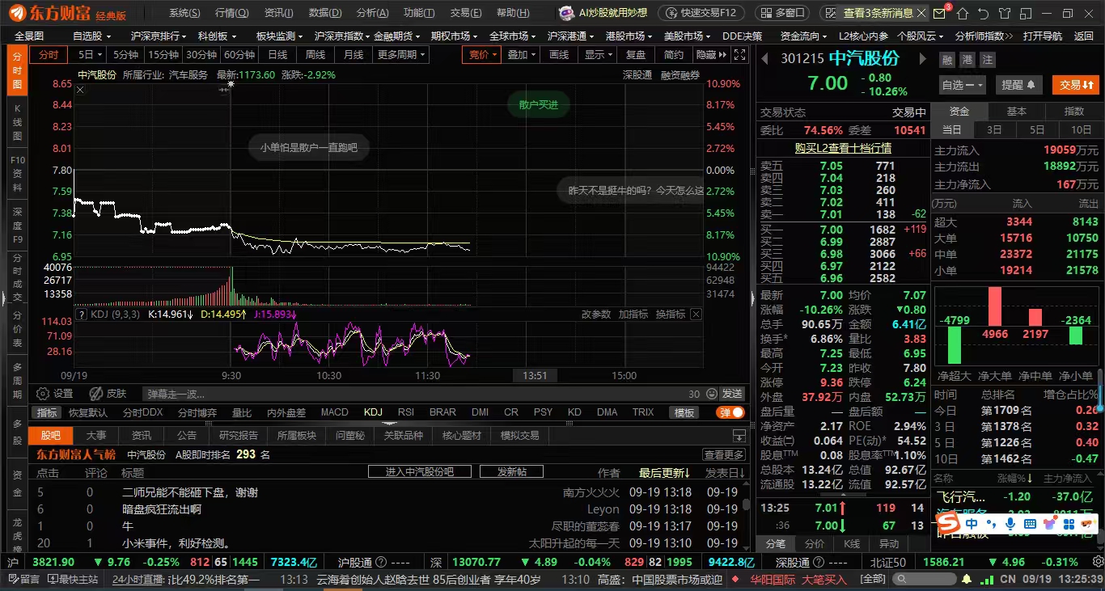Click the 提醒 bell reminder button
Viewport: 1105px width, 591px height.
[x=1018, y=85]
